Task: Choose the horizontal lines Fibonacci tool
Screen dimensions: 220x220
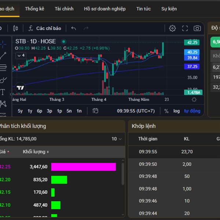Action: [3, 68]
